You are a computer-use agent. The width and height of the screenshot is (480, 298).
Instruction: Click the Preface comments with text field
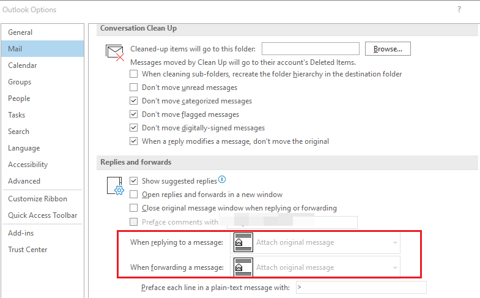click(x=292, y=222)
